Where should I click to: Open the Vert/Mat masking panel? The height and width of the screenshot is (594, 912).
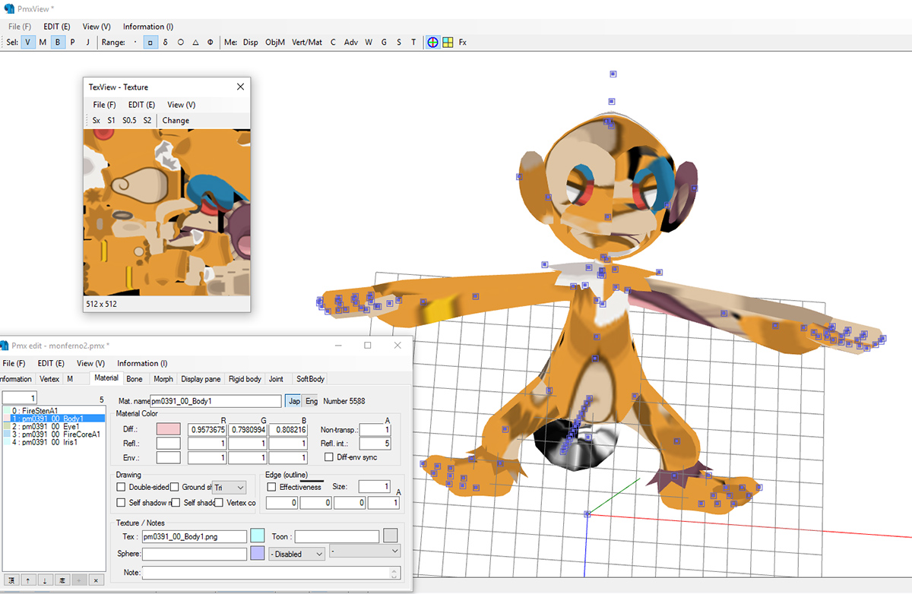tap(307, 43)
